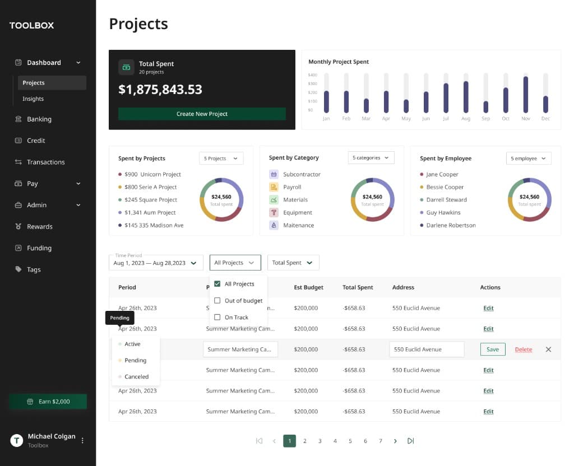574x466 pixels.
Task: Uncheck the All Projects checkbox
Action: (217, 284)
